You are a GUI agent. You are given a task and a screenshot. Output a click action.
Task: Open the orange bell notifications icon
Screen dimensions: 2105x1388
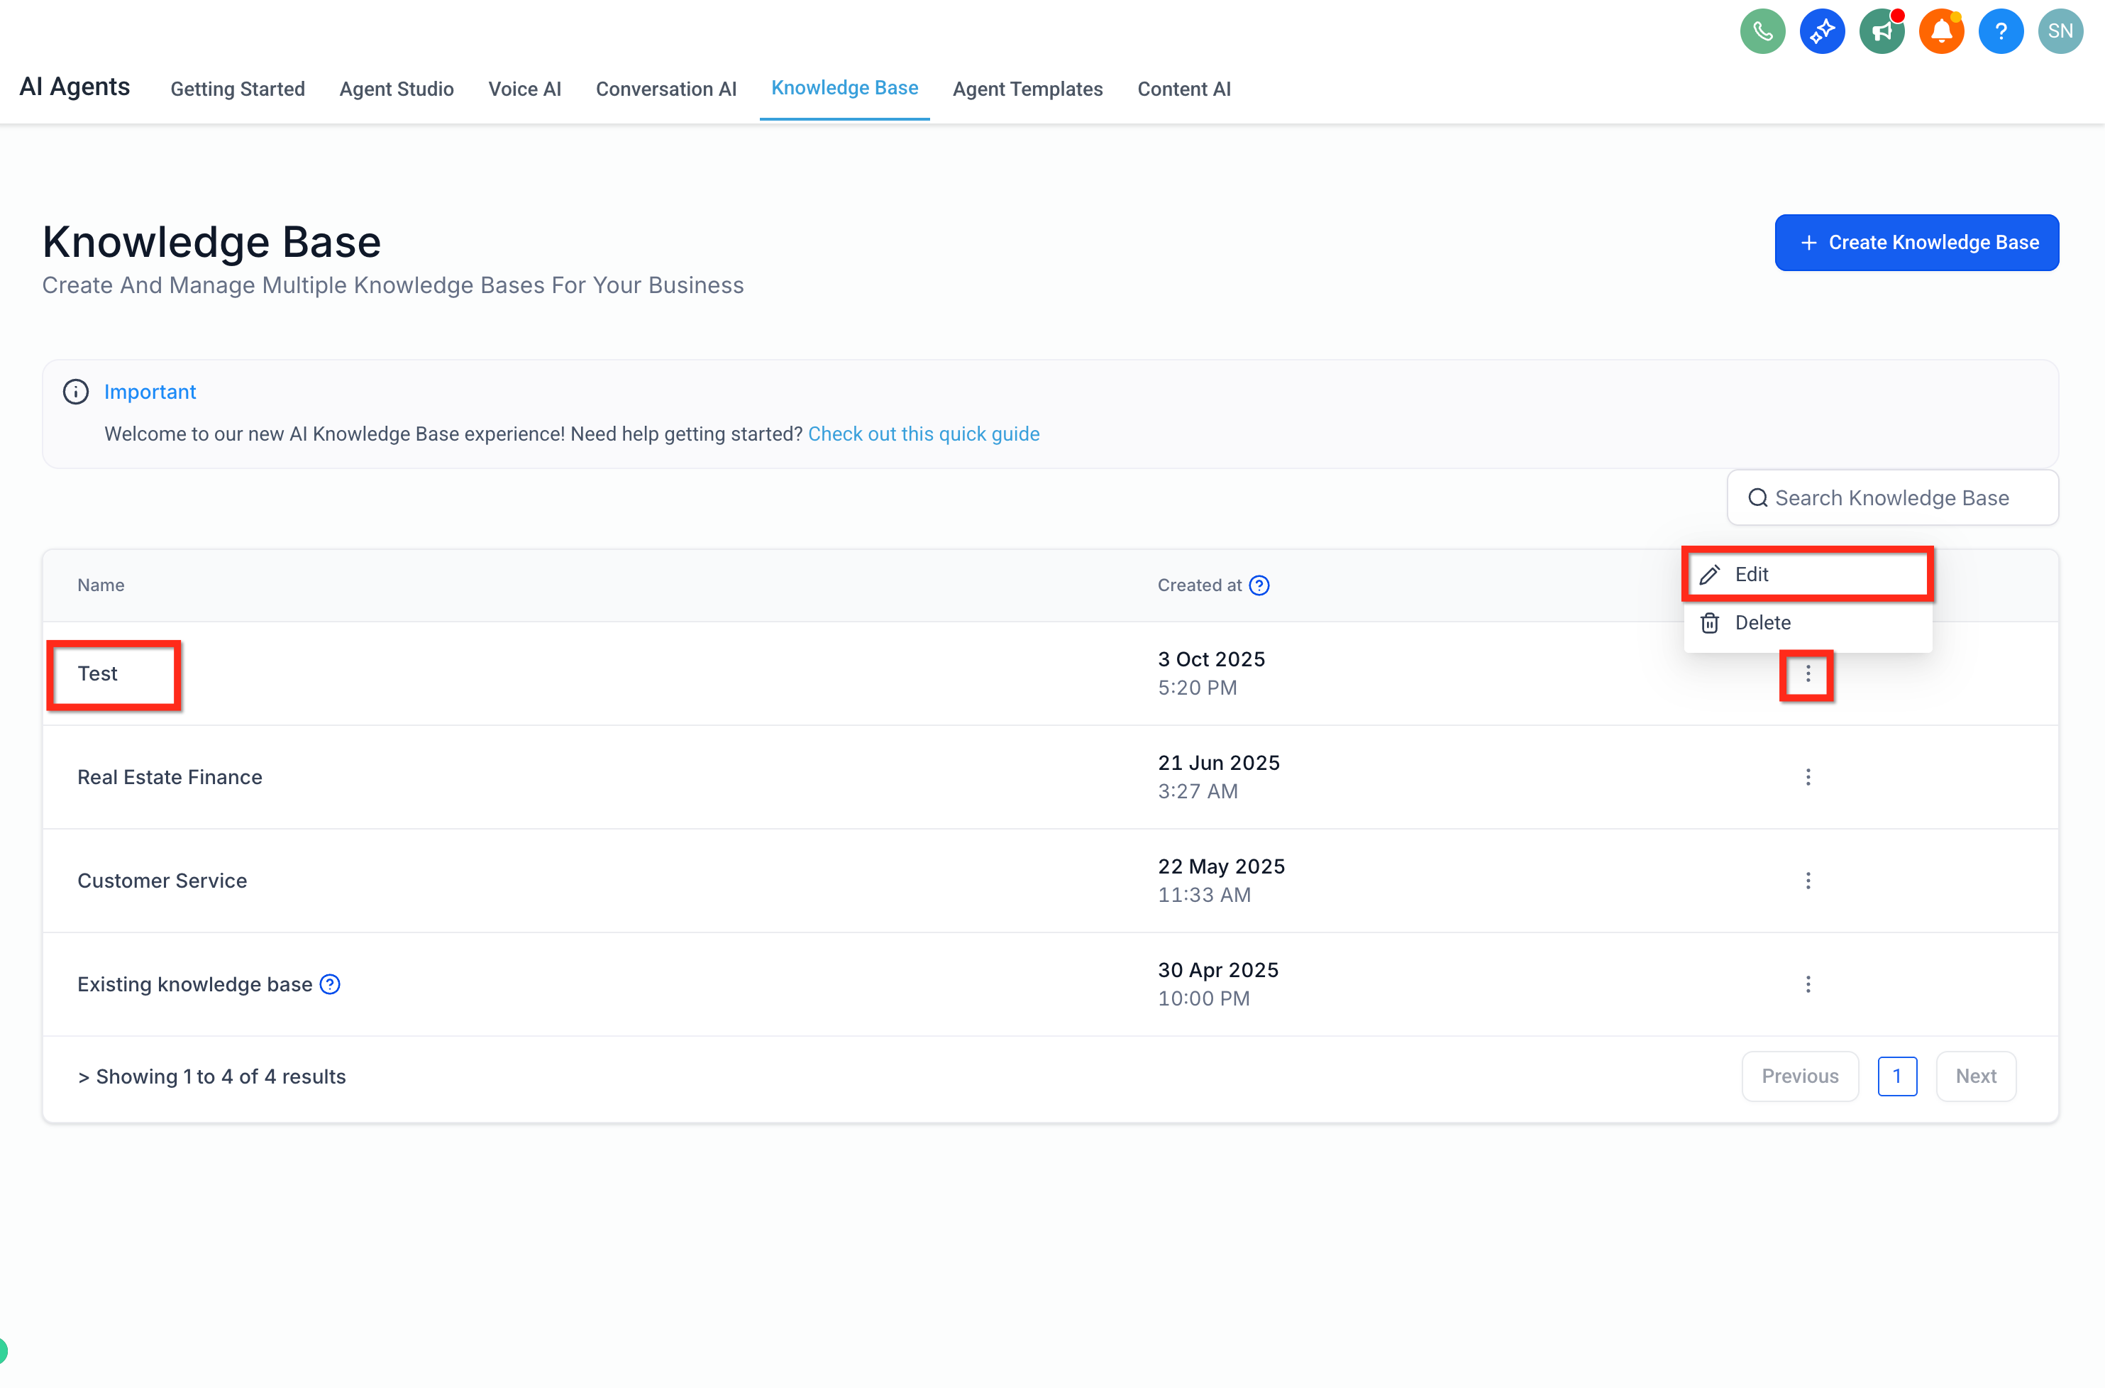1941,32
